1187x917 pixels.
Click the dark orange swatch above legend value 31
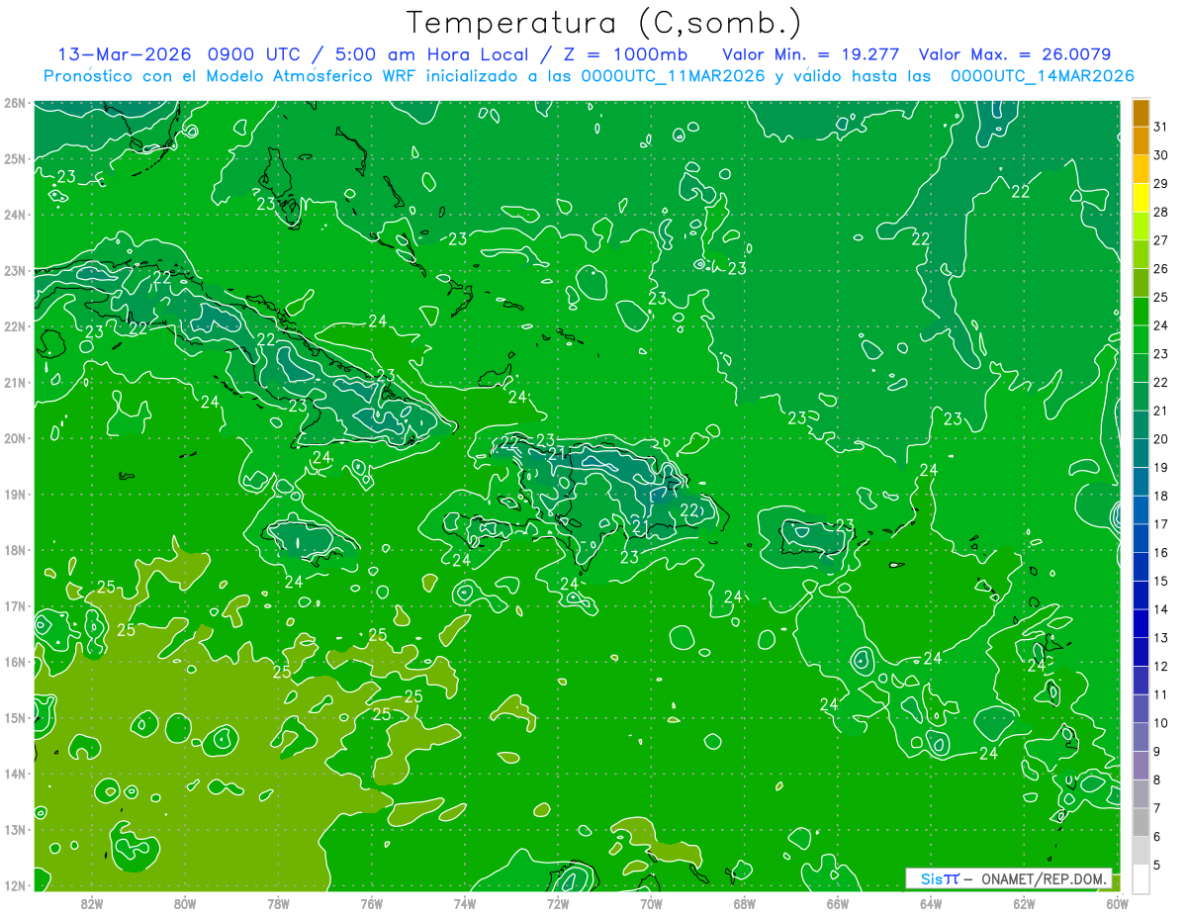click(x=1141, y=113)
